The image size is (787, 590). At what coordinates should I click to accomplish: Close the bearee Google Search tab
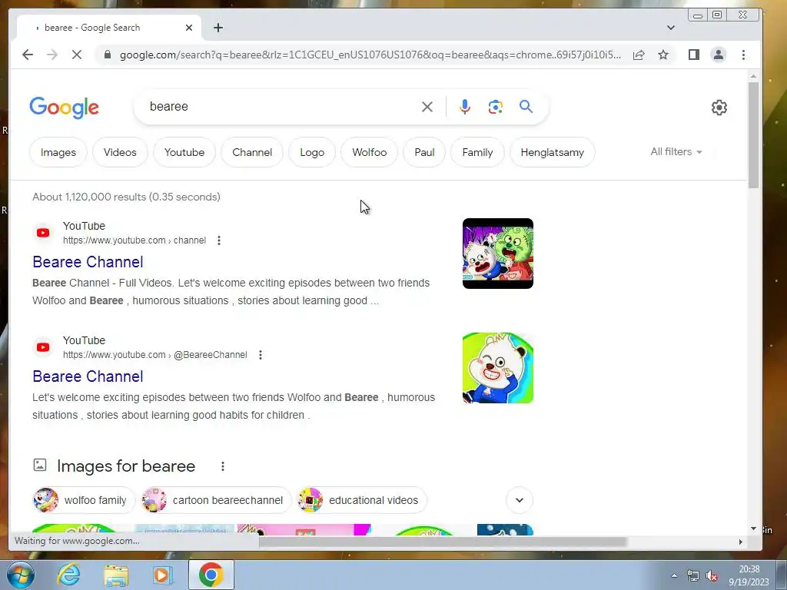(x=189, y=28)
